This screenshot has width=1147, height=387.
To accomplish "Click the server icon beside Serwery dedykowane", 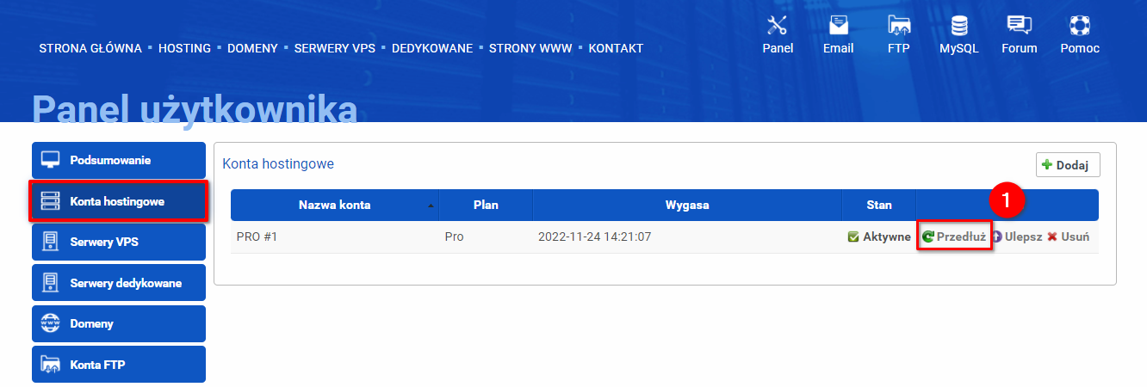I will click(x=51, y=283).
